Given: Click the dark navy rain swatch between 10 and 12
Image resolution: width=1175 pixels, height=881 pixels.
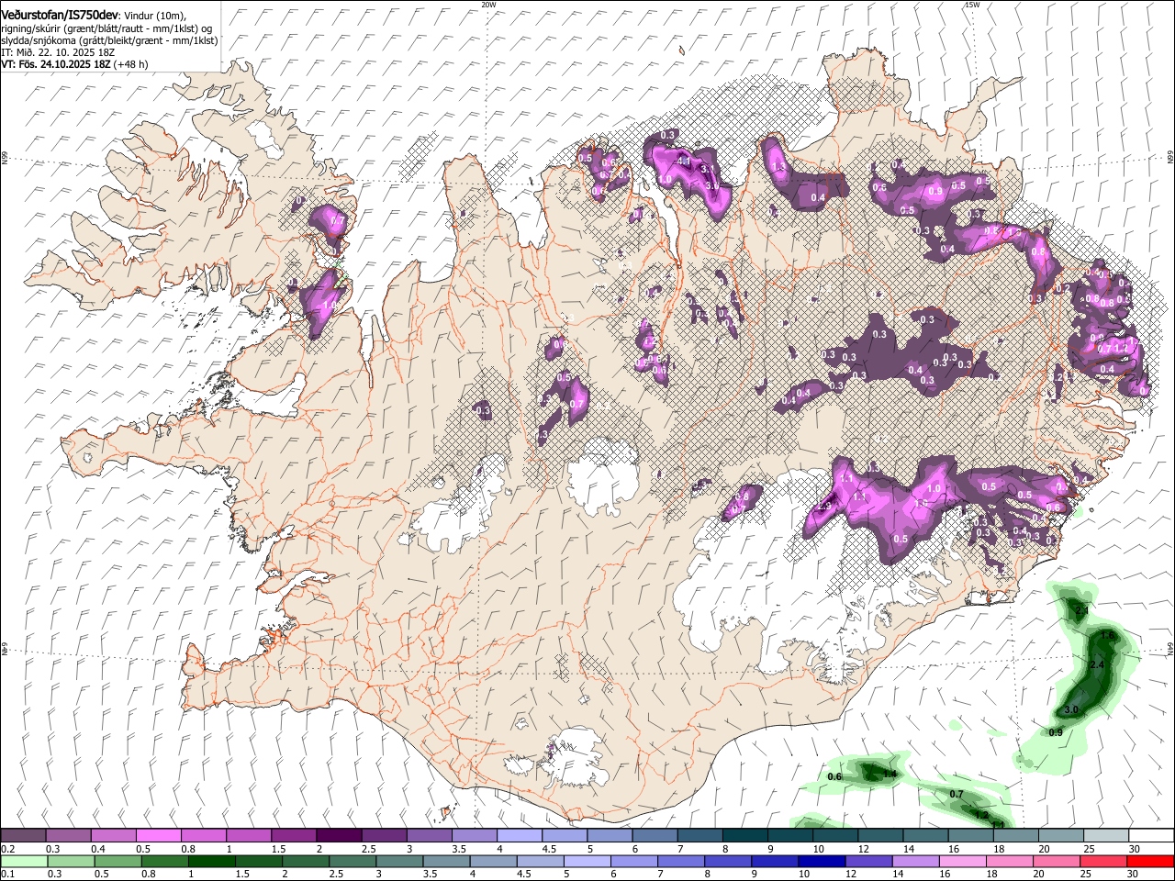Looking at the screenshot, I should 822,861.
